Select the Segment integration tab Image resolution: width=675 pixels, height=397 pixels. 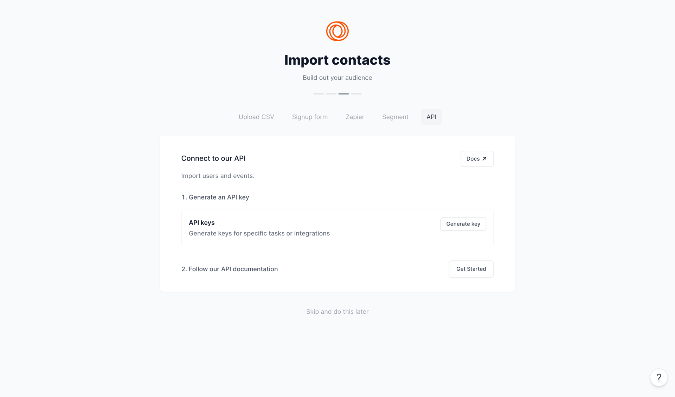point(395,117)
